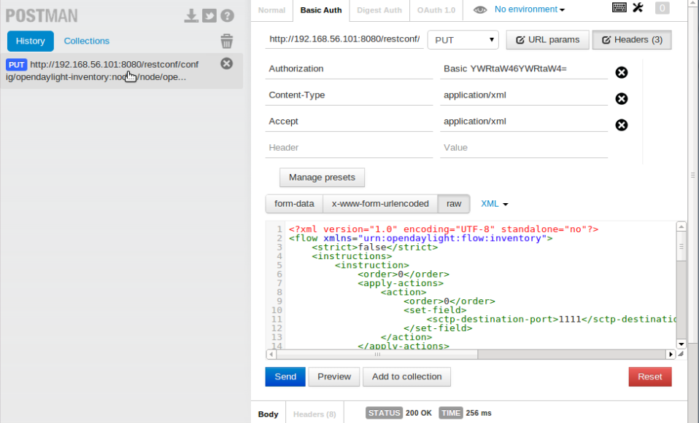Click the flow xmlns line in editor

tap(421, 238)
